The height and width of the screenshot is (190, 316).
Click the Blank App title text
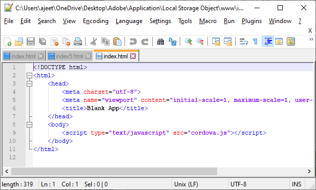point(103,108)
